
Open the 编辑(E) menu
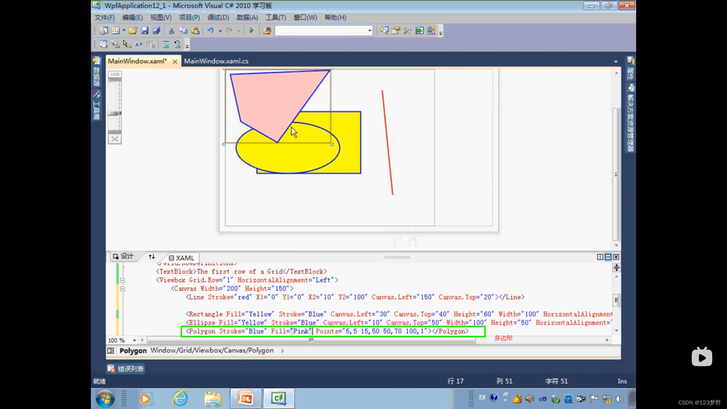click(133, 17)
